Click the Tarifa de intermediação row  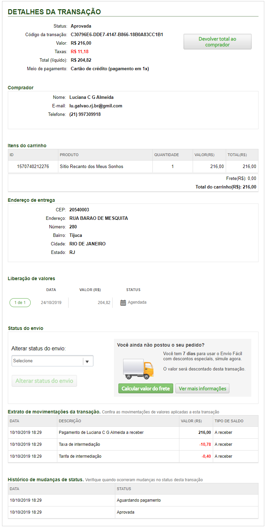(80, 456)
